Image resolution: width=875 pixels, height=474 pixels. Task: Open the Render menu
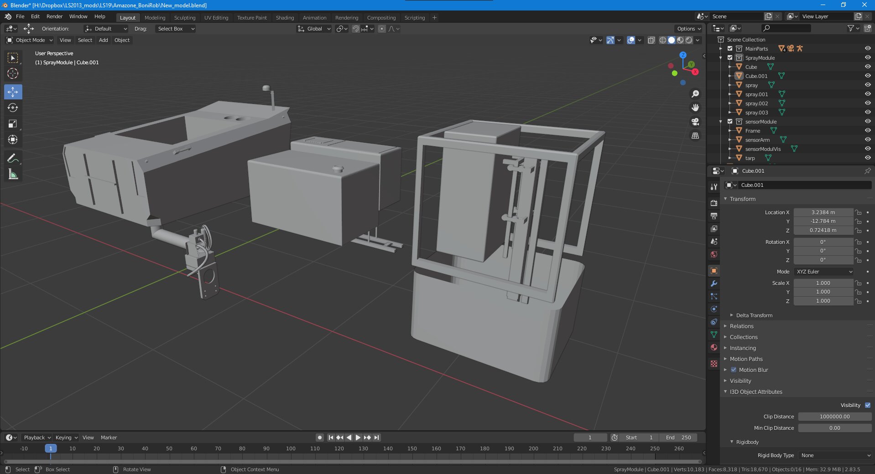click(54, 16)
